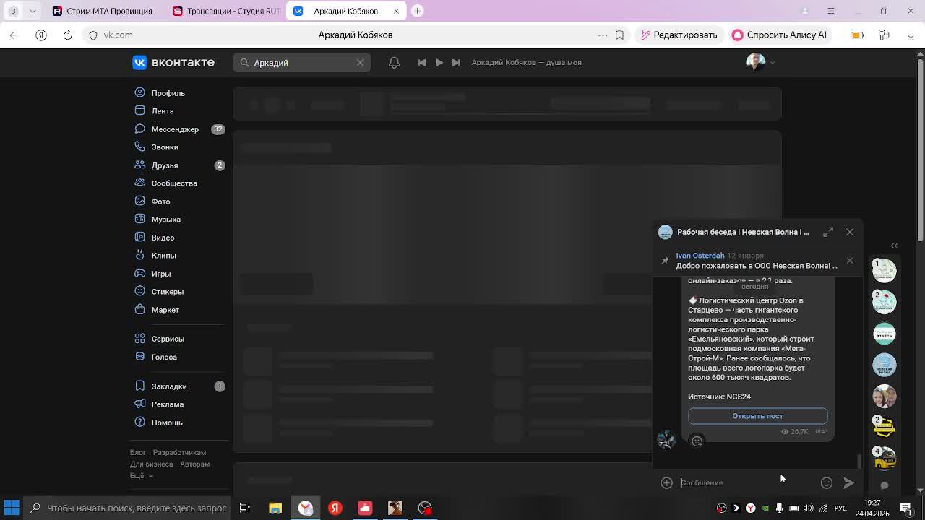925x520 pixels.
Task: Click the Стикеры smiley icon
Action: 139,292
